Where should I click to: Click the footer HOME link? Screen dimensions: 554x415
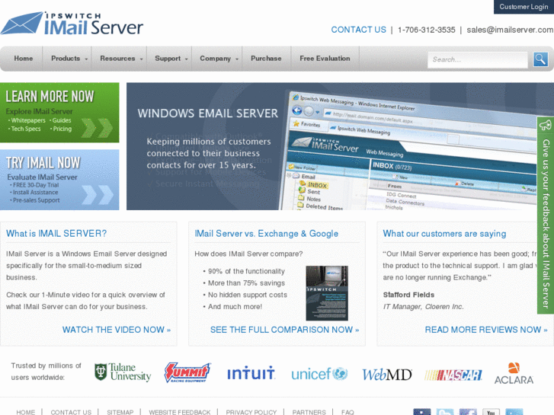(x=26, y=412)
